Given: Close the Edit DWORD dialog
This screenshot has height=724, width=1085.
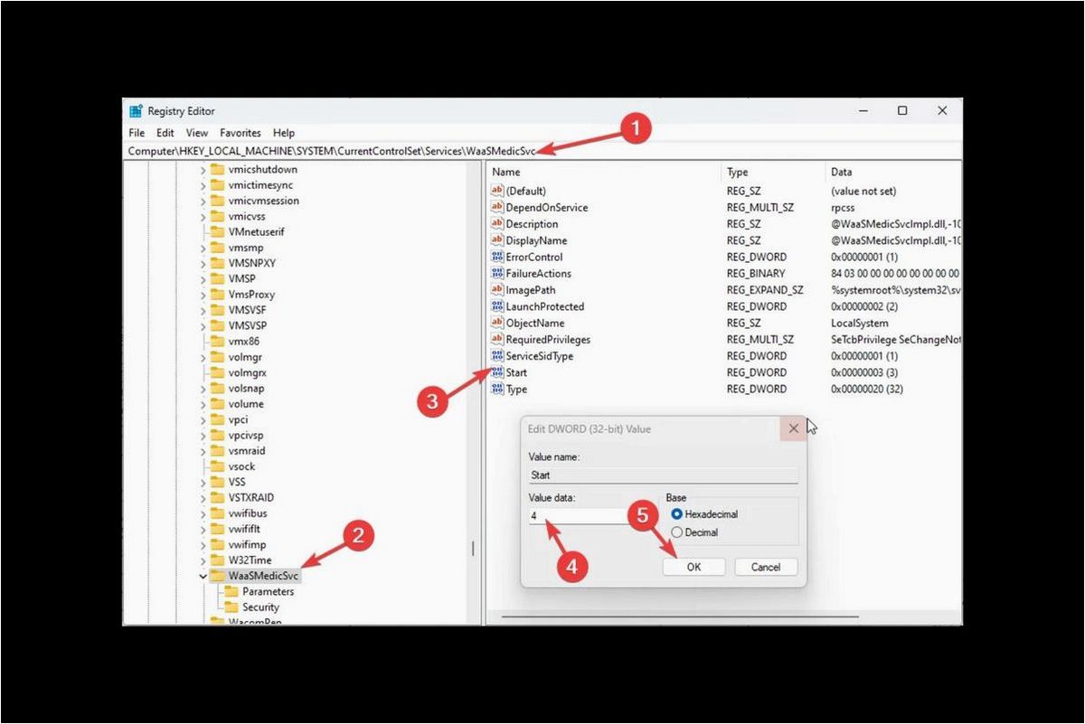Looking at the screenshot, I should coord(793,428).
